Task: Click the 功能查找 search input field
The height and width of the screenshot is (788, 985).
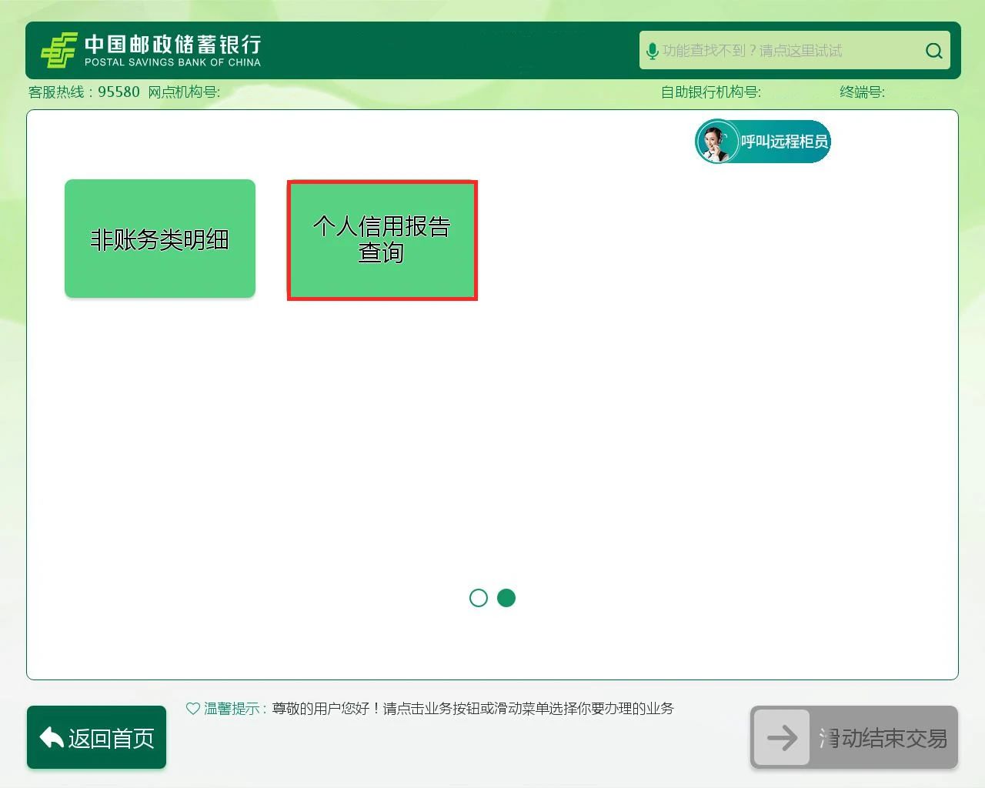Action: click(x=785, y=51)
